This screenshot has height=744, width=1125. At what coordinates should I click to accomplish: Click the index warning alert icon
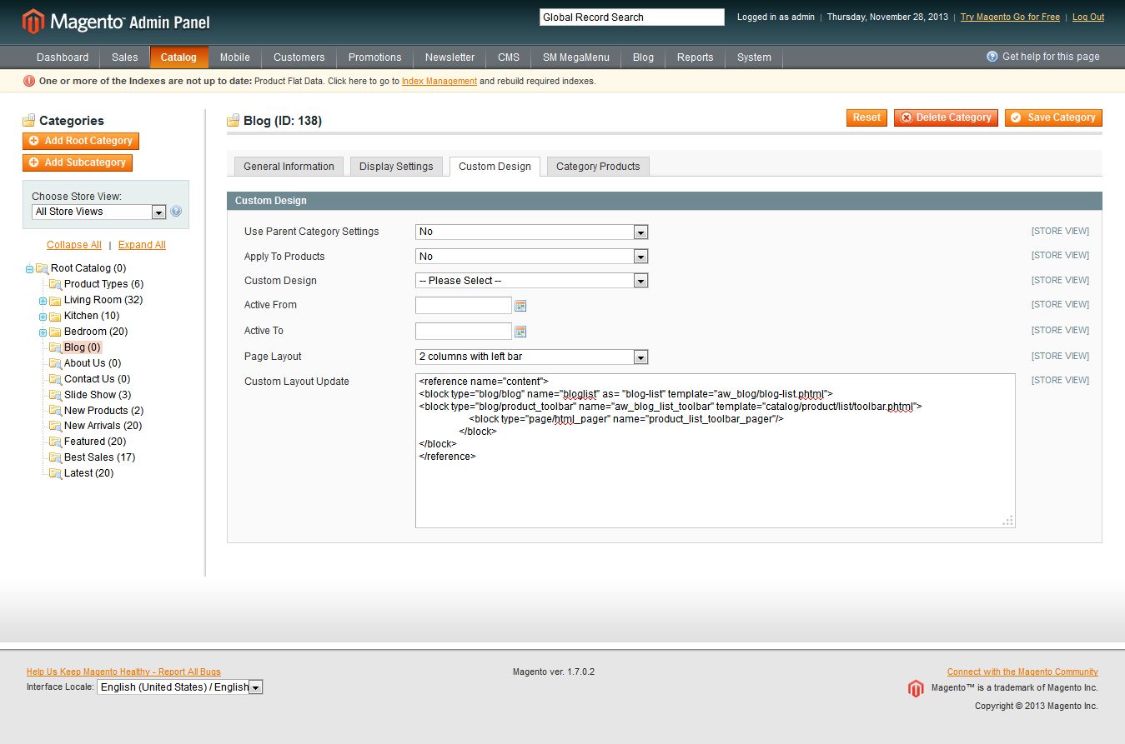point(29,81)
